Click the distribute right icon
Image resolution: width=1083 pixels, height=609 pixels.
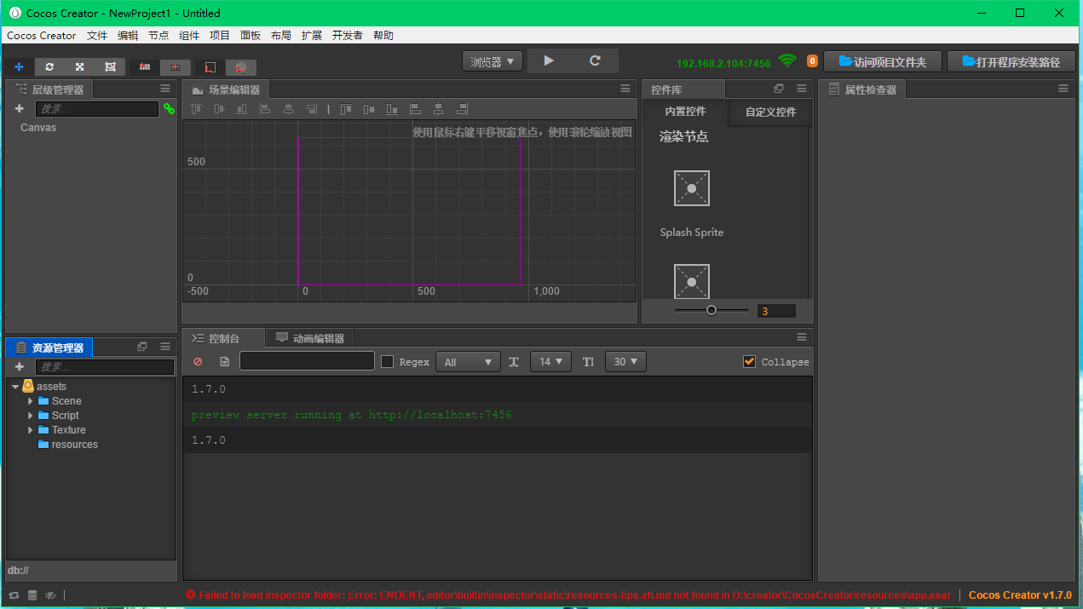462,109
